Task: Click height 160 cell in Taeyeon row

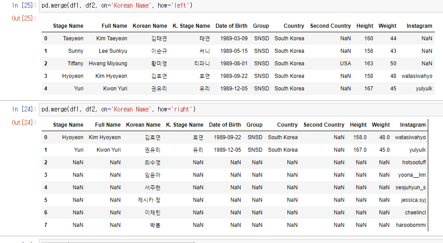Action: pyautogui.click(x=368, y=38)
